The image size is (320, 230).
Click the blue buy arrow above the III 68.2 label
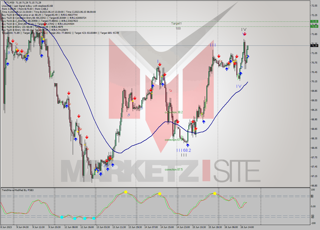pyautogui.click(x=188, y=145)
